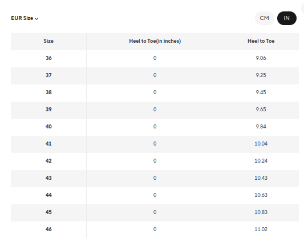Select the size 44 row label
Screen dimensions: 304x238
point(48,195)
